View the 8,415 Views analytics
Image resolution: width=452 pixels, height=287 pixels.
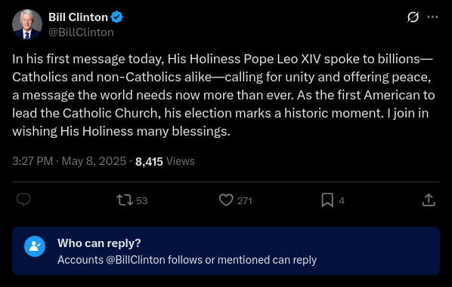(165, 161)
